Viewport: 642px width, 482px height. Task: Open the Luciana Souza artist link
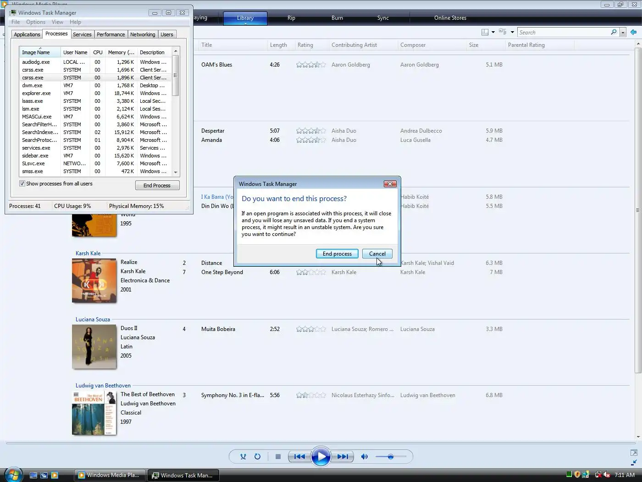(93, 319)
